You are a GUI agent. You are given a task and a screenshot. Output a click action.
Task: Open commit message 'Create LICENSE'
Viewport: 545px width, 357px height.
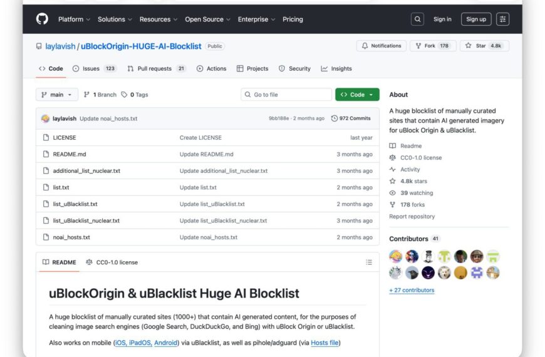[200, 138]
